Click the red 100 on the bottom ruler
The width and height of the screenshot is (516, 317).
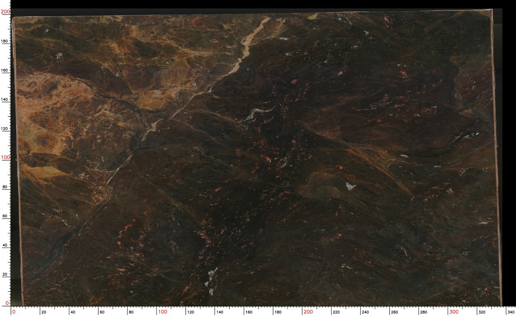point(163,312)
